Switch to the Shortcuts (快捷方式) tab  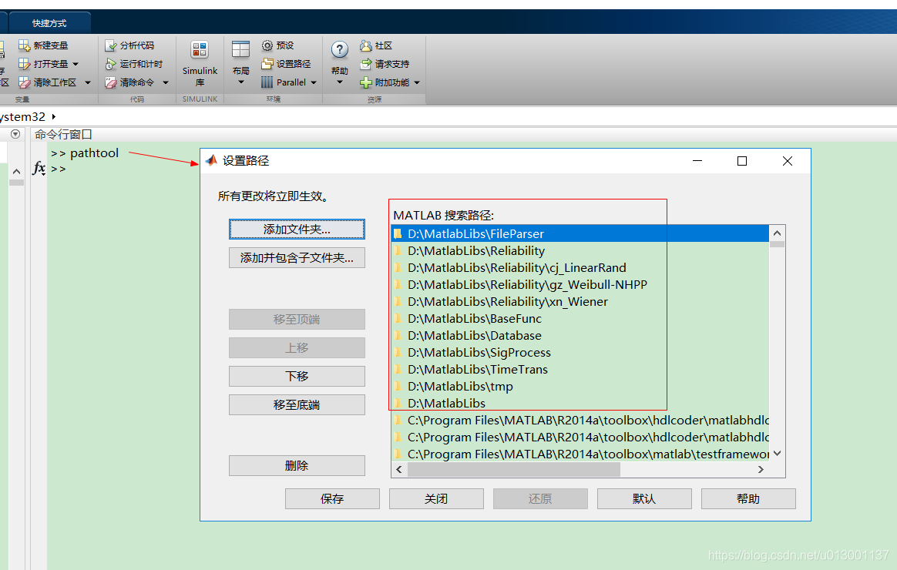click(x=49, y=23)
